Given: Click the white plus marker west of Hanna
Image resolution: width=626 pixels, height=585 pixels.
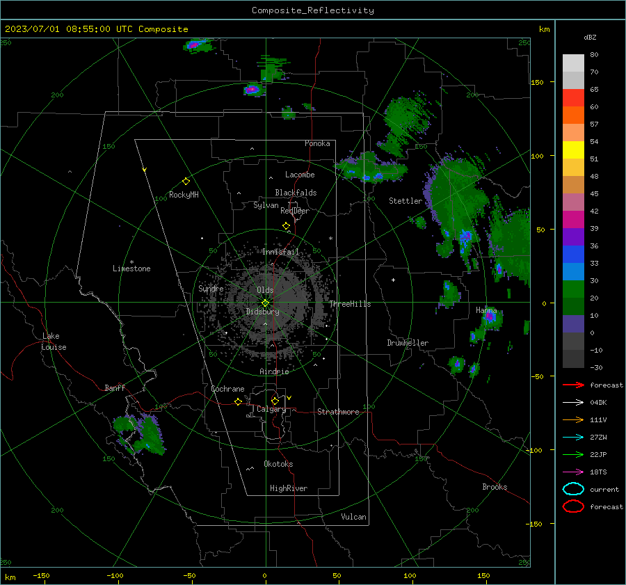Looking at the screenshot, I should 393,280.
